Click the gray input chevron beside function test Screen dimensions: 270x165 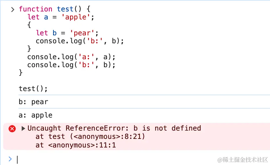click(12, 9)
